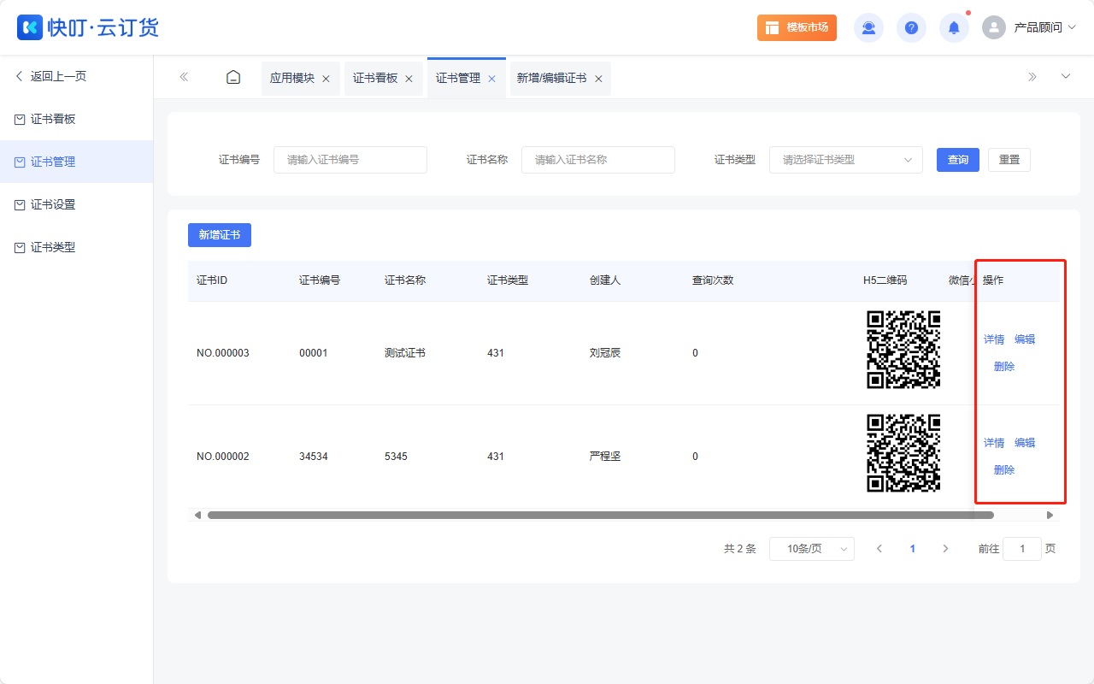Image resolution: width=1094 pixels, height=684 pixels.
Task: Click the 查询次数 column header
Action: coord(713,280)
